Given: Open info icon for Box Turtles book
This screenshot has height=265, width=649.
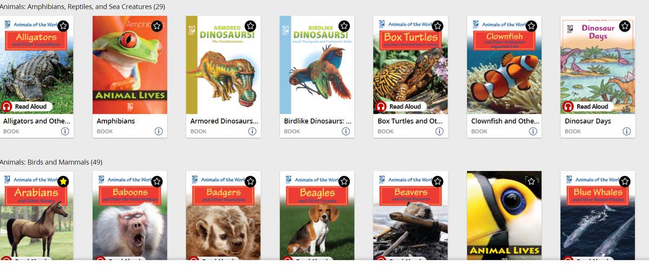Looking at the screenshot, I should pyautogui.click(x=439, y=131).
